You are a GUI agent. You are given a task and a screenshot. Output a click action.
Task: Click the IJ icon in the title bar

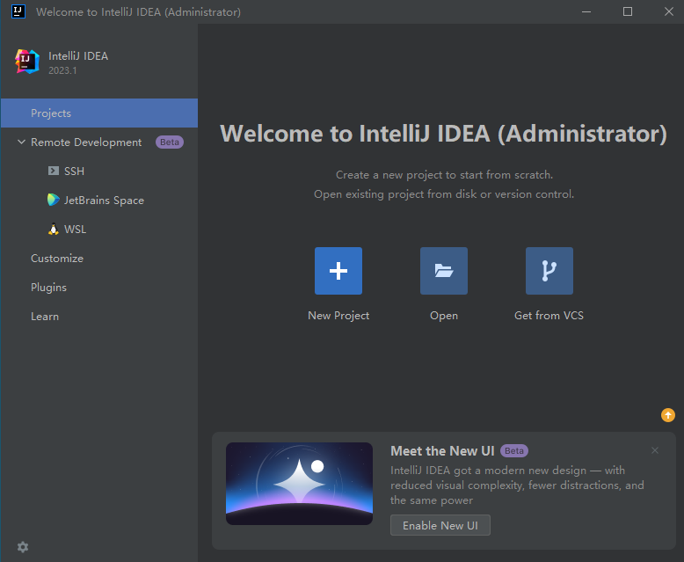click(x=18, y=11)
